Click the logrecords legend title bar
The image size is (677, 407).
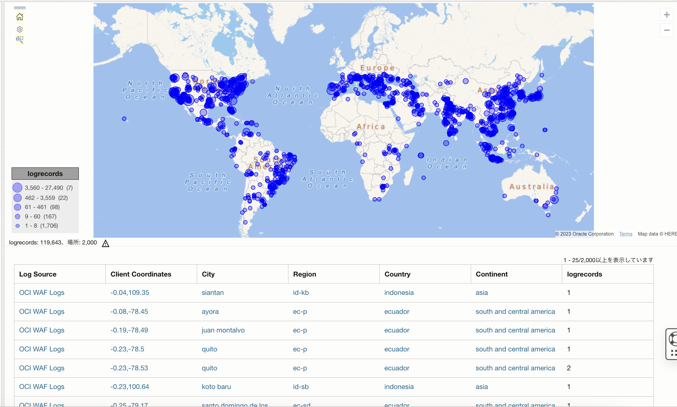(45, 174)
